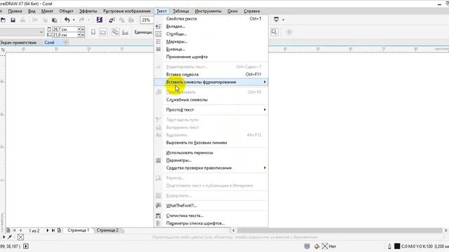The width and height of the screenshot is (449, 252).
Task: Open the Объект menu
Action: coord(67,11)
